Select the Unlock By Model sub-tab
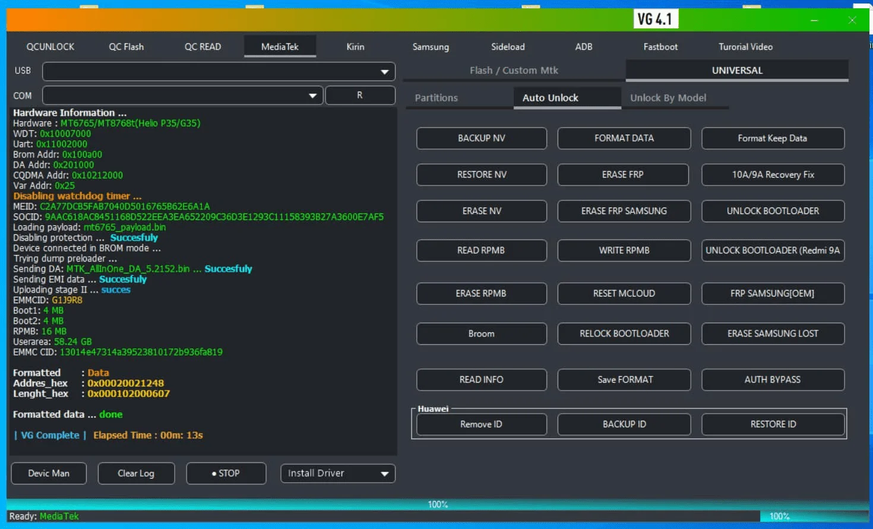The image size is (873, 529). pyautogui.click(x=668, y=97)
